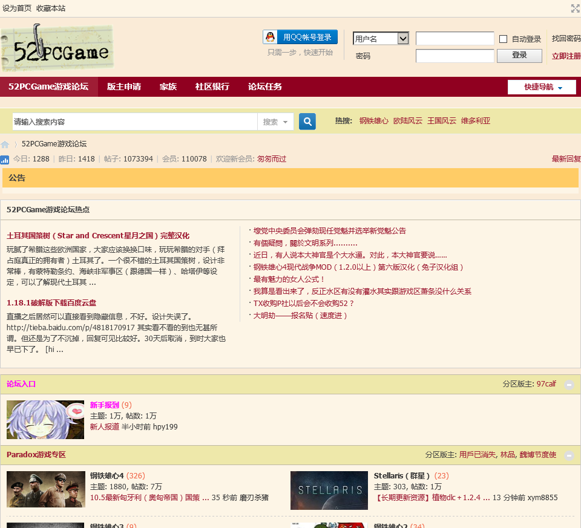Click the 收藏本站 link
Viewport: 581px width, 528px height.
51,8
